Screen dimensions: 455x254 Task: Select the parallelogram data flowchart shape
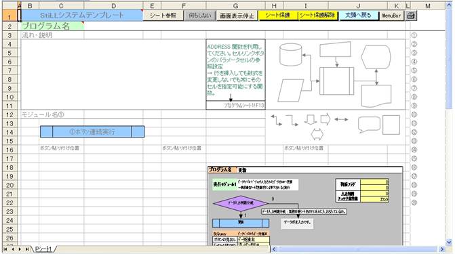tap(291, 91)
